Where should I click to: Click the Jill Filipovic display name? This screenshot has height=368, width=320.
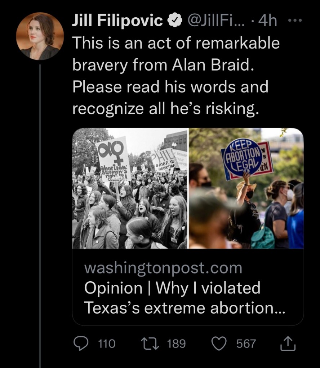pyautogui.click(x=118, y=22)
